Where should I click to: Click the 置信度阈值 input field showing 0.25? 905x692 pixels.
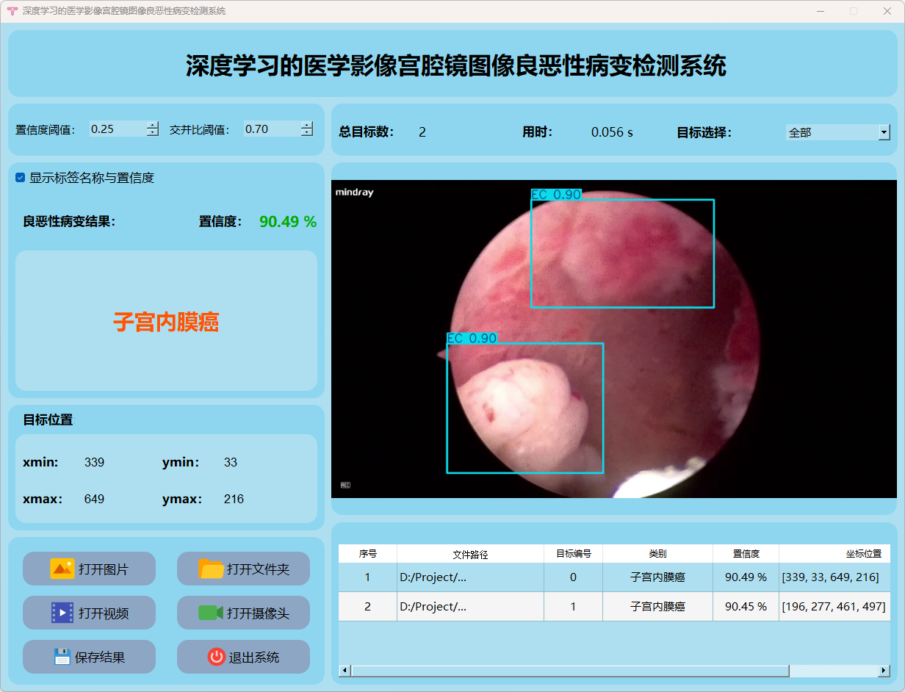[x=116, y=129]
